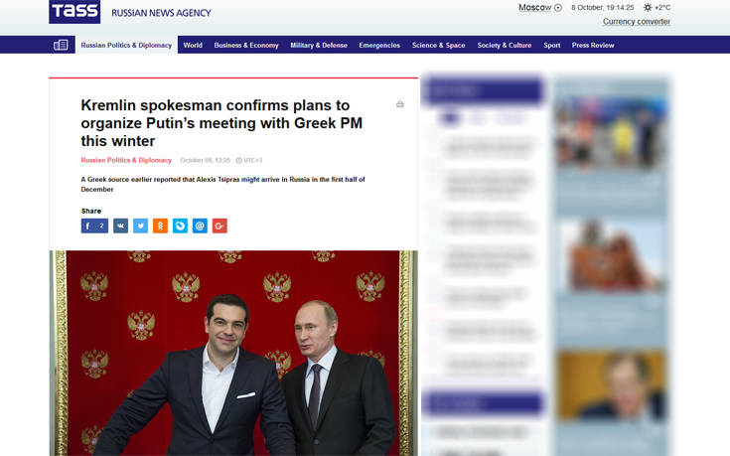Viewport: 730px width, 456px height.
Task: Share article via Mail.ru @ icon
Action: click(200, 226)
